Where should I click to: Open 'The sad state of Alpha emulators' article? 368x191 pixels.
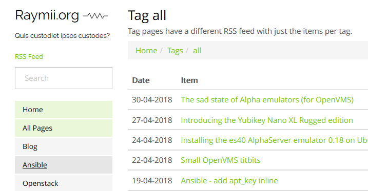point(267,100)
